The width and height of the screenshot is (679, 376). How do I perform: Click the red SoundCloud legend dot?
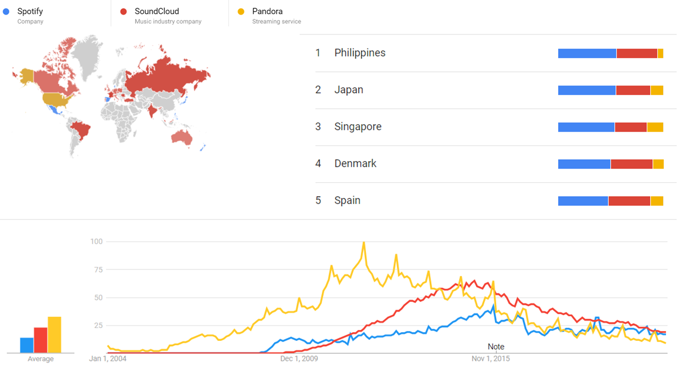123,11
